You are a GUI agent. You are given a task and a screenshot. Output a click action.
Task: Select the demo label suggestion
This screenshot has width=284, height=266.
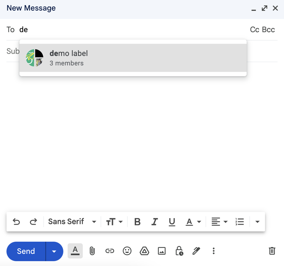133,58
